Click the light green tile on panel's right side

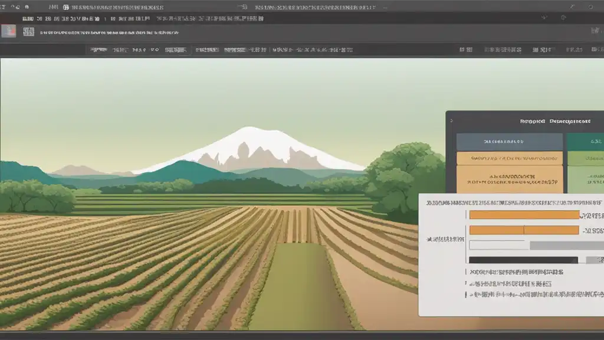click(x=585, y=158)
